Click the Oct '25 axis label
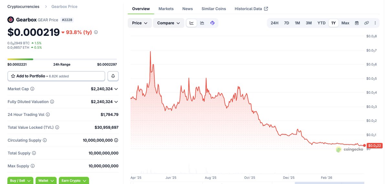 tap(250, 178)
